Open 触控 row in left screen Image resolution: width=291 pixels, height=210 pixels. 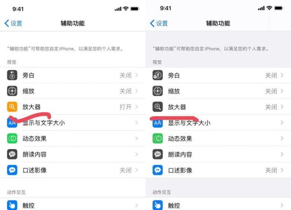[73, 204]
